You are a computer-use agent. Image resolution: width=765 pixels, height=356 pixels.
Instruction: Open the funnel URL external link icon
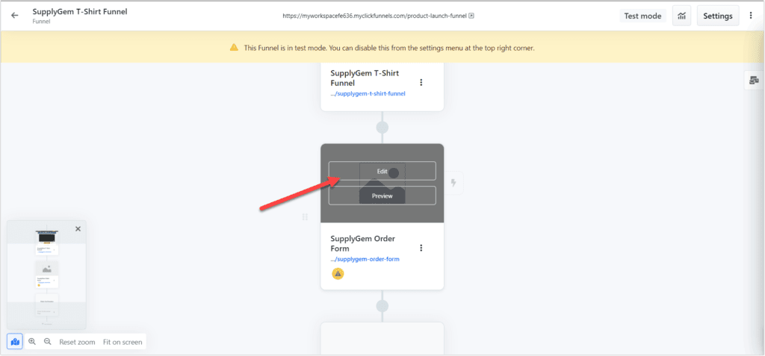[x=471, y=16]
